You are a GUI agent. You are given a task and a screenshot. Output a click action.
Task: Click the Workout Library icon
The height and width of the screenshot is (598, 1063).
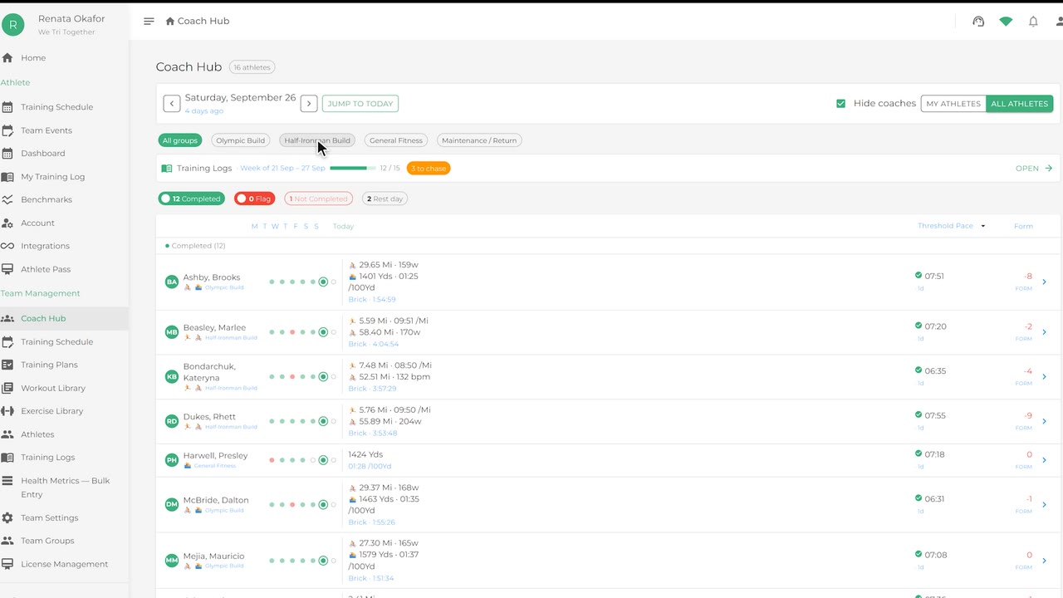pos(7,388)
